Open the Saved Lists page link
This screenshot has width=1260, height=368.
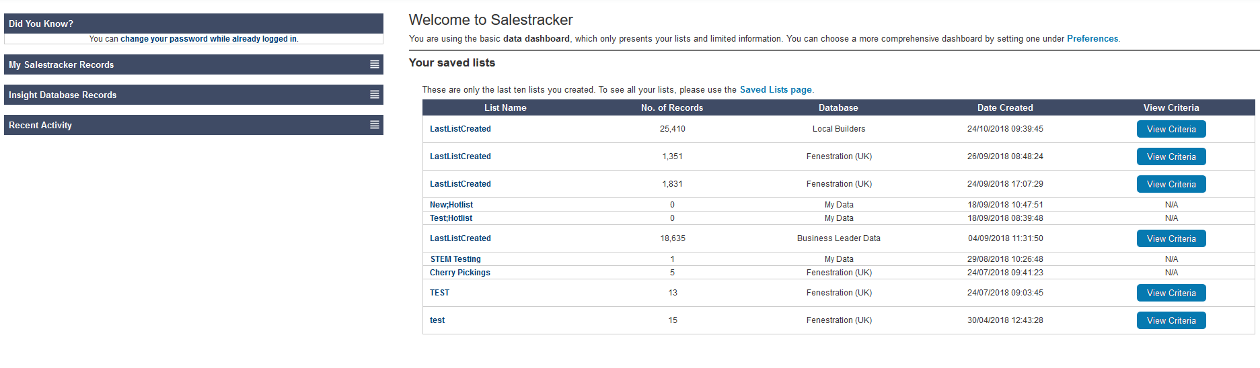775,90
